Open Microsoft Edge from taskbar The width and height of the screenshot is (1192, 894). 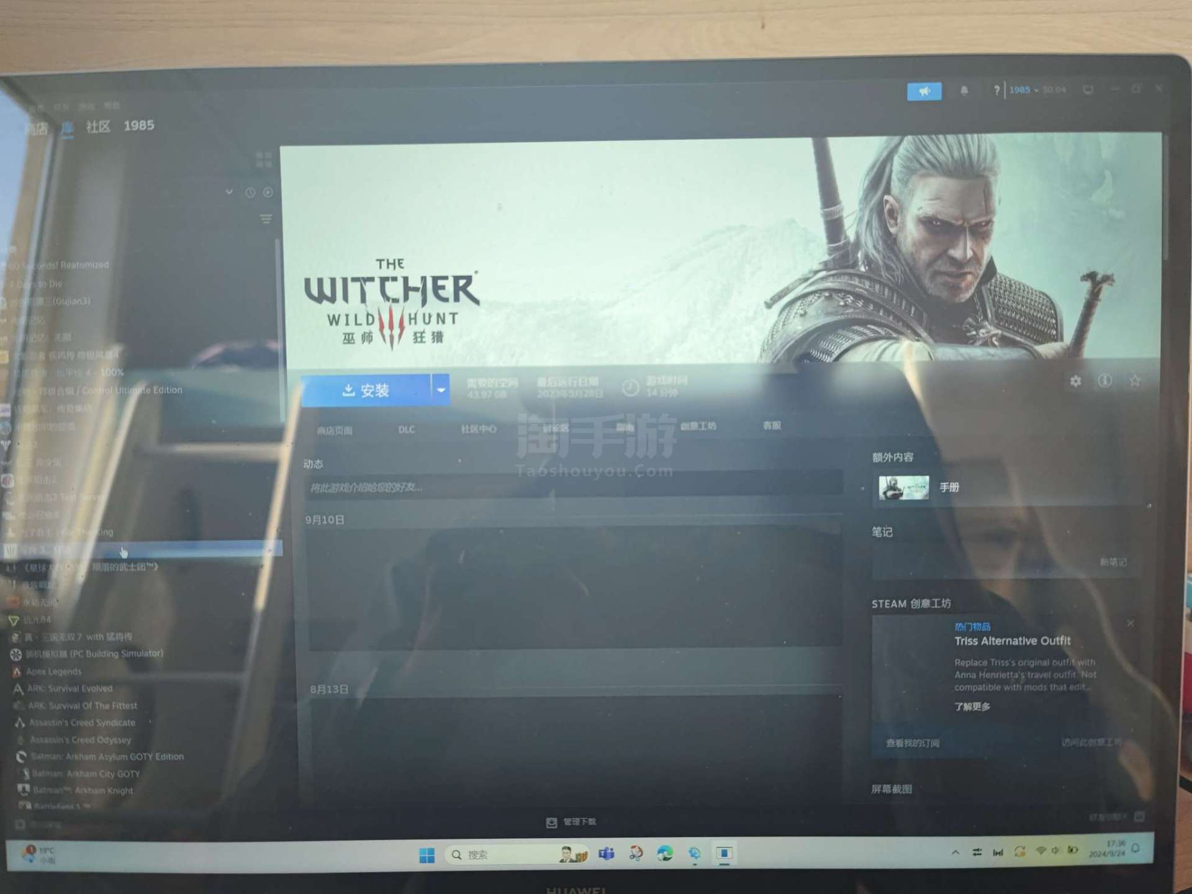(x=665, y=854)
